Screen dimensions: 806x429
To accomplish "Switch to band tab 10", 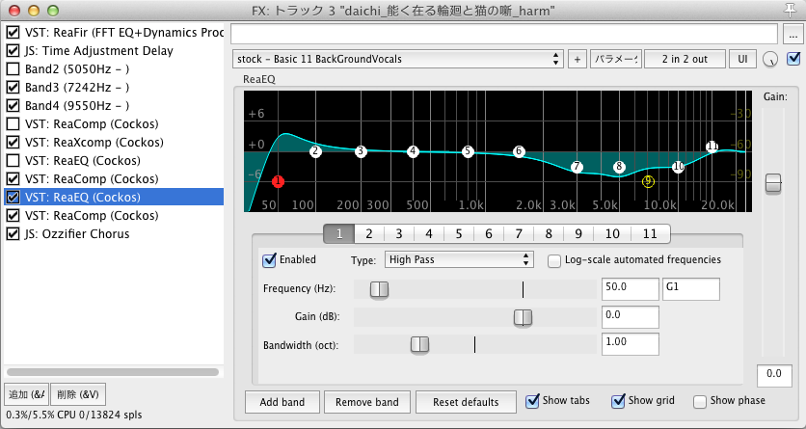I will point(612,233).
